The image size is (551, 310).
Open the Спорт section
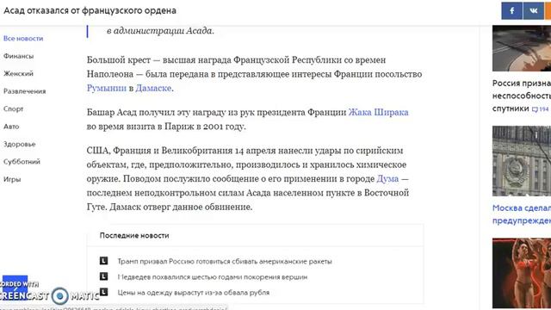coord(14,108)
